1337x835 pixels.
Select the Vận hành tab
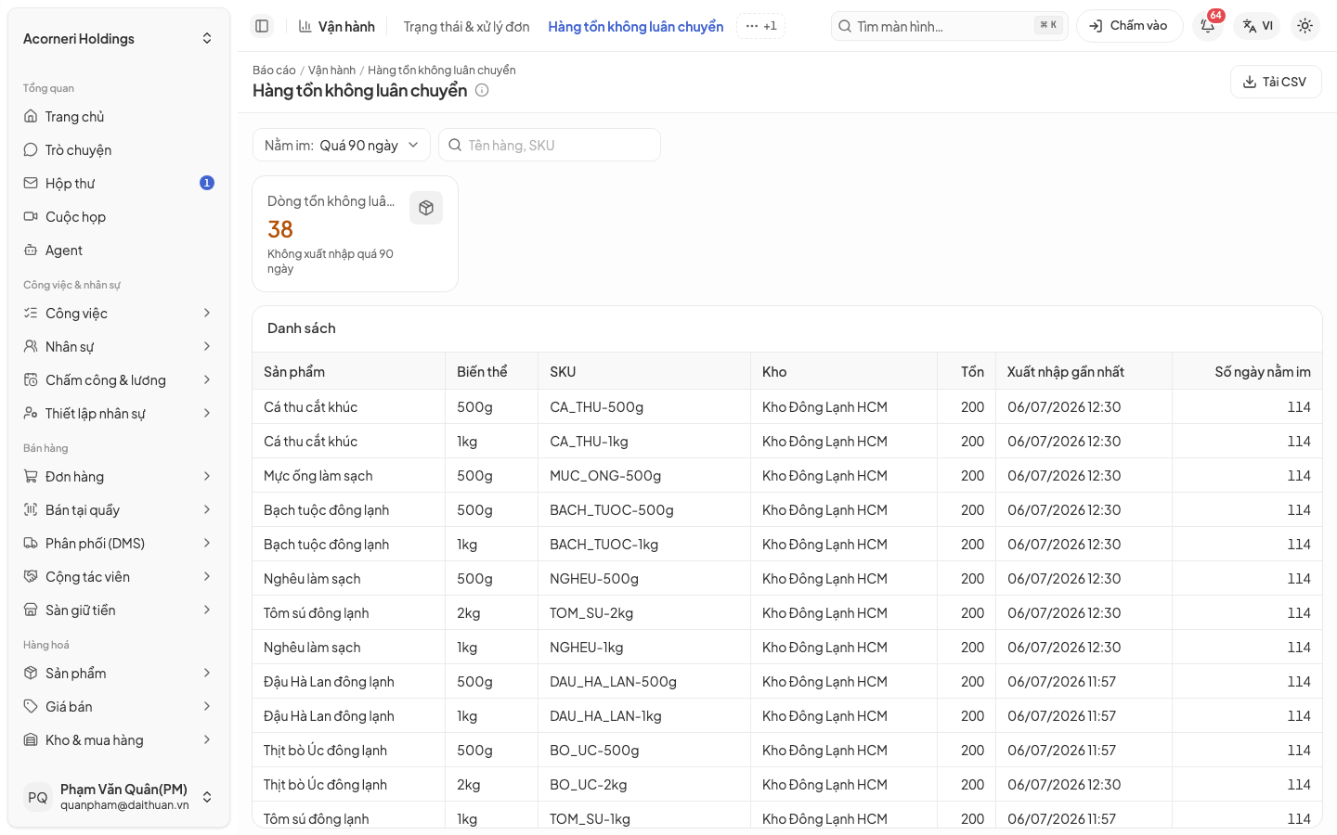tap(337, 27)
